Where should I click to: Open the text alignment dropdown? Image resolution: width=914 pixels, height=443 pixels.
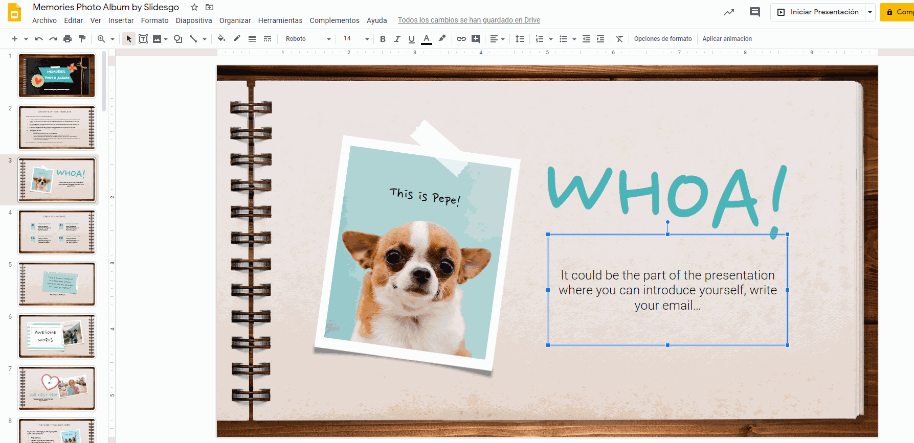497,39
